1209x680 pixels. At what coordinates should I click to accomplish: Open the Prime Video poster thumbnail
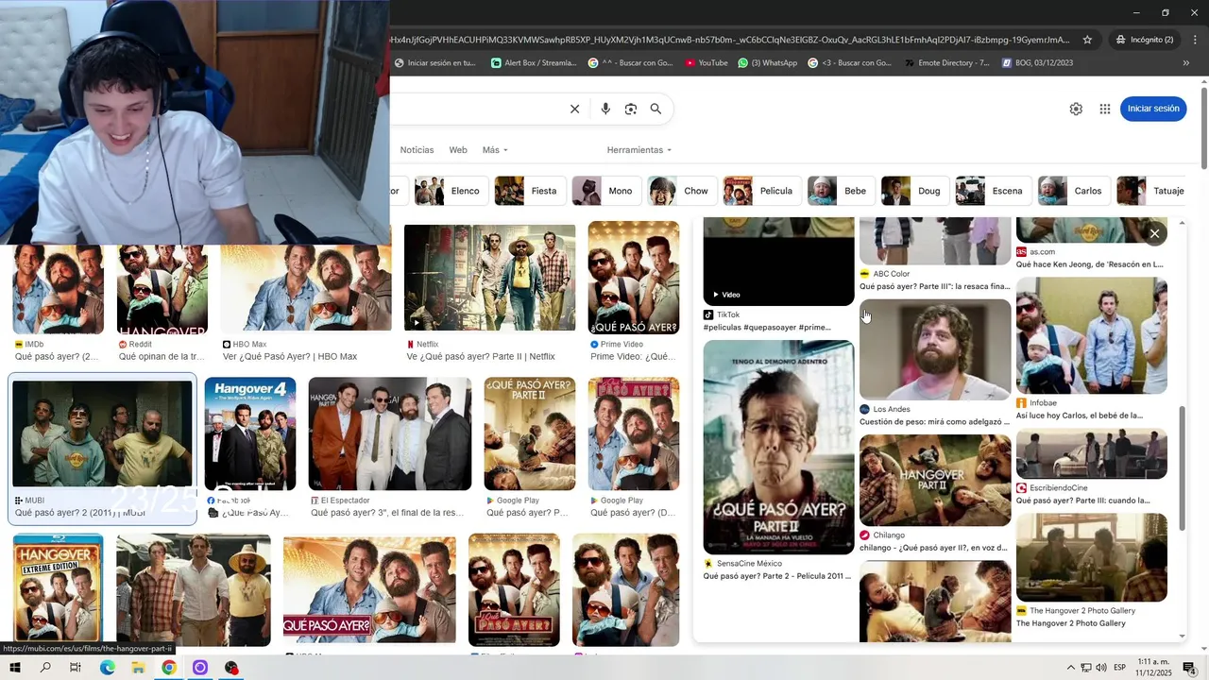(x=634, y=278)
